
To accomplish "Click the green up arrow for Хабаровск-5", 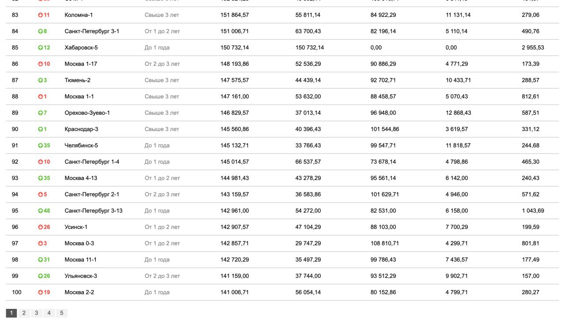I will (40, 48).
